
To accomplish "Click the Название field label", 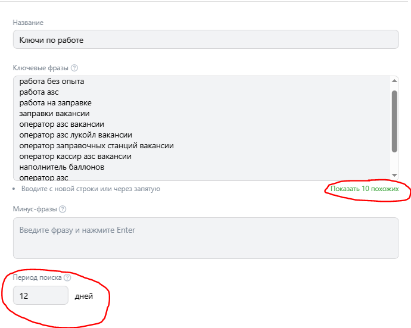I will pos(28,23).
